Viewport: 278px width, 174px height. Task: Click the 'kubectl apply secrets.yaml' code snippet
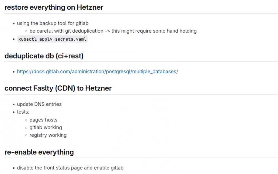pyautogui.click(x=52, y=39)
